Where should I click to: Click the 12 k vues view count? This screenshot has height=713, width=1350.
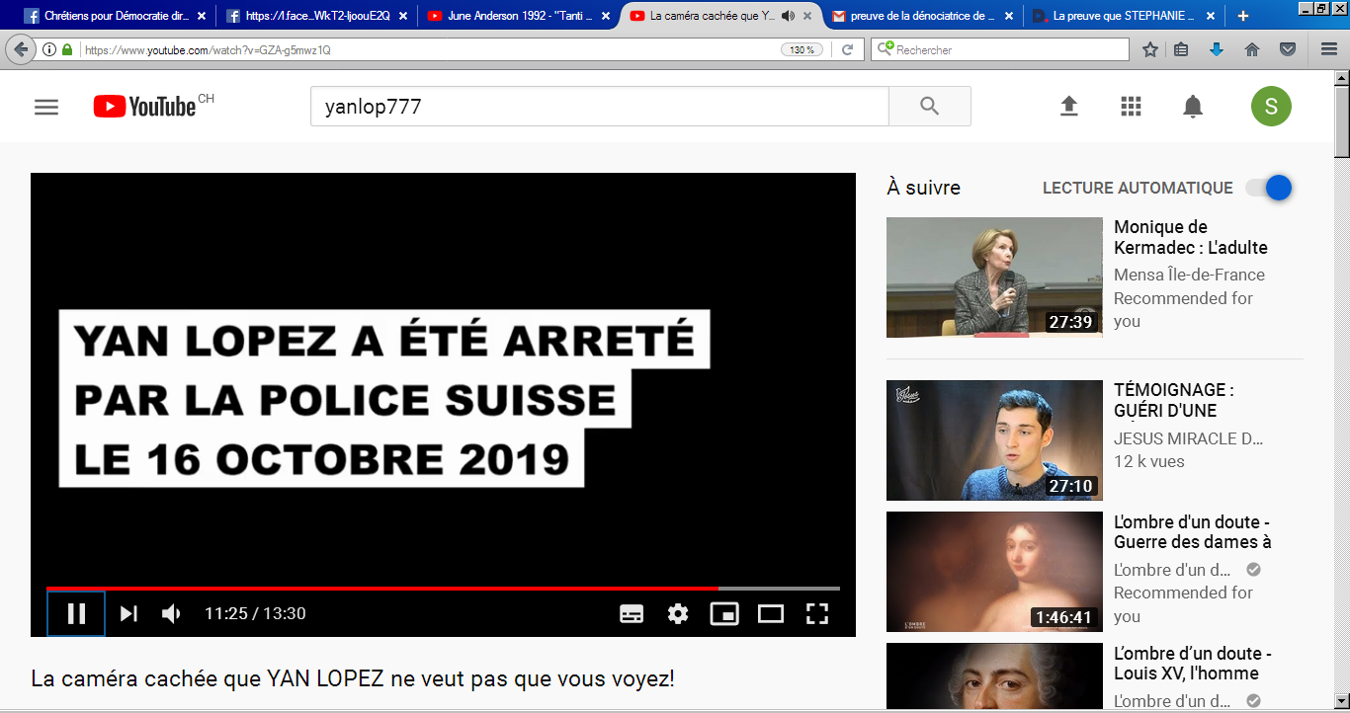tap(1149, 461)
